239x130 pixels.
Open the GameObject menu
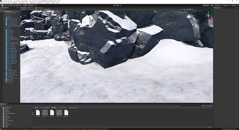(x=15, y=3)
